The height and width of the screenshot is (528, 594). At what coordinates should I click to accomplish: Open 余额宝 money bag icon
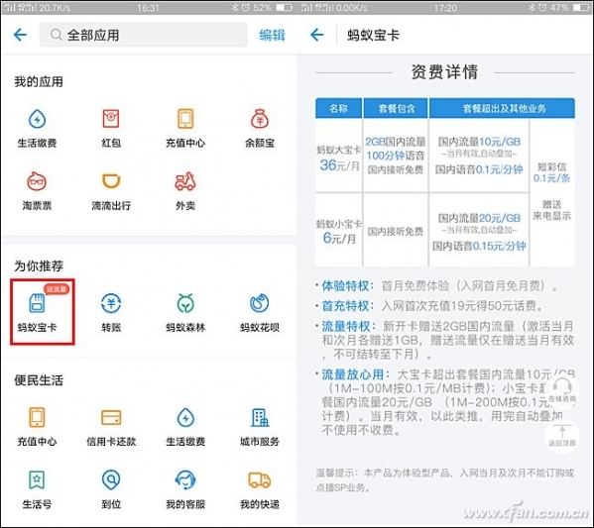pyautogui.click(x=260, y=128)
